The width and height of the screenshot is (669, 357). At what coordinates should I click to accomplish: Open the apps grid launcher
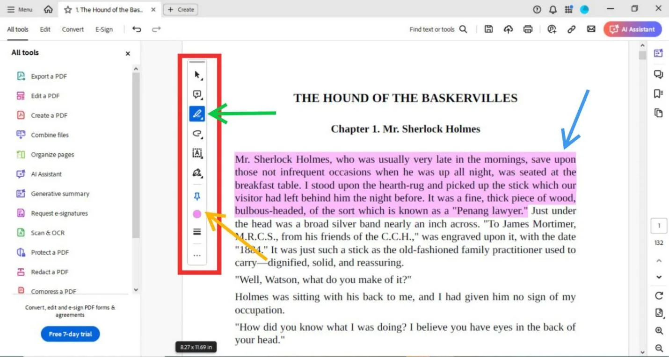tap(568, 10)
